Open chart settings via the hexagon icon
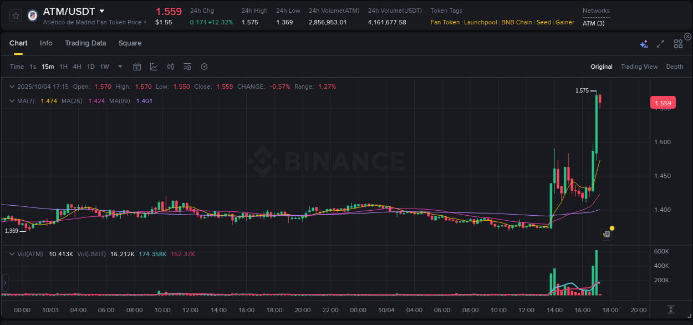693x325 pixels. point(204,66)
